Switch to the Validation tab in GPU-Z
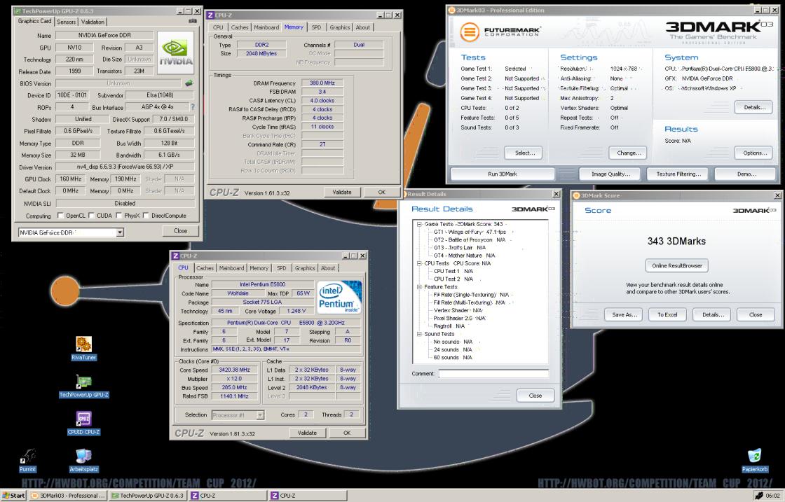 coord(93,22)
